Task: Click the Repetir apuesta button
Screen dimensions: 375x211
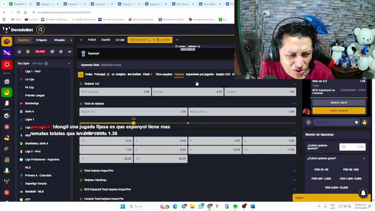Action: (339, 110)
